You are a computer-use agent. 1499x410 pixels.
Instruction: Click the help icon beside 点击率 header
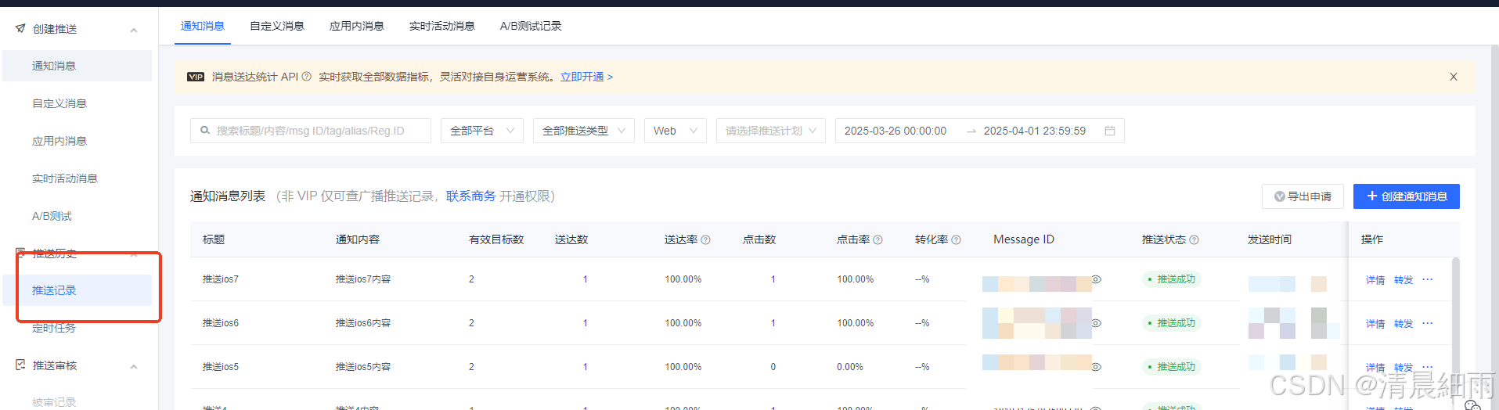[x=878, y=240]
